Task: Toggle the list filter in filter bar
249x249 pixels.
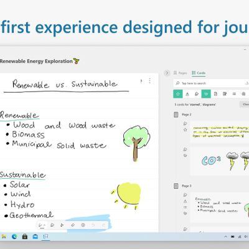Action: (234, 94)
